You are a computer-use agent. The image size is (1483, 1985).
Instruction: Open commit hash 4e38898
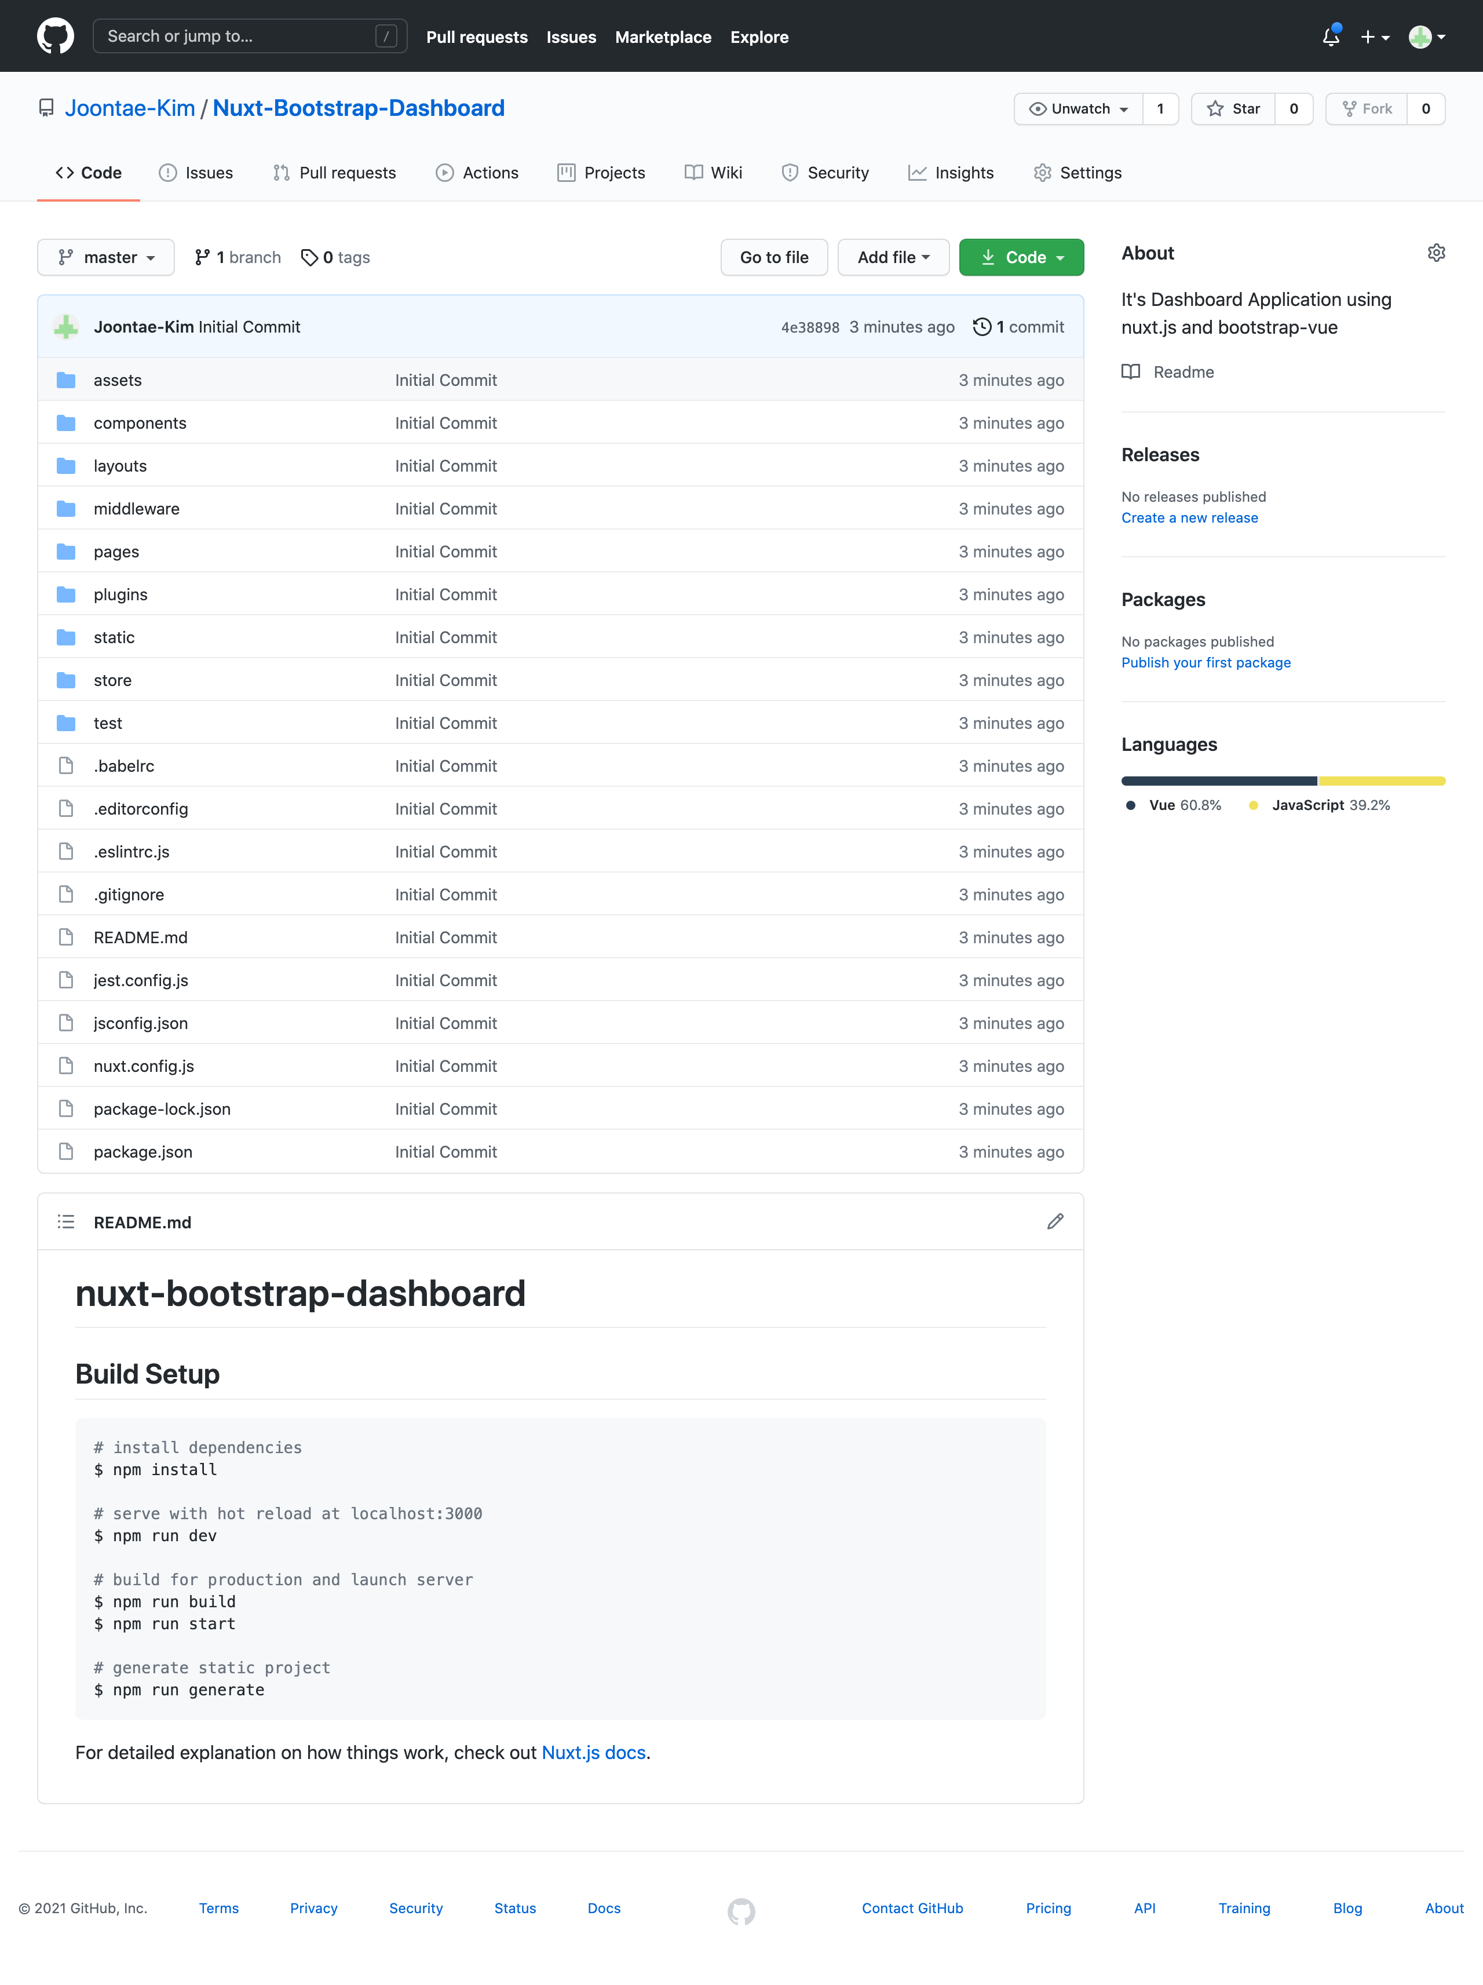(810, 327)
